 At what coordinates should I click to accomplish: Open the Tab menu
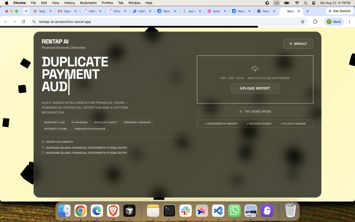[121, 3]
